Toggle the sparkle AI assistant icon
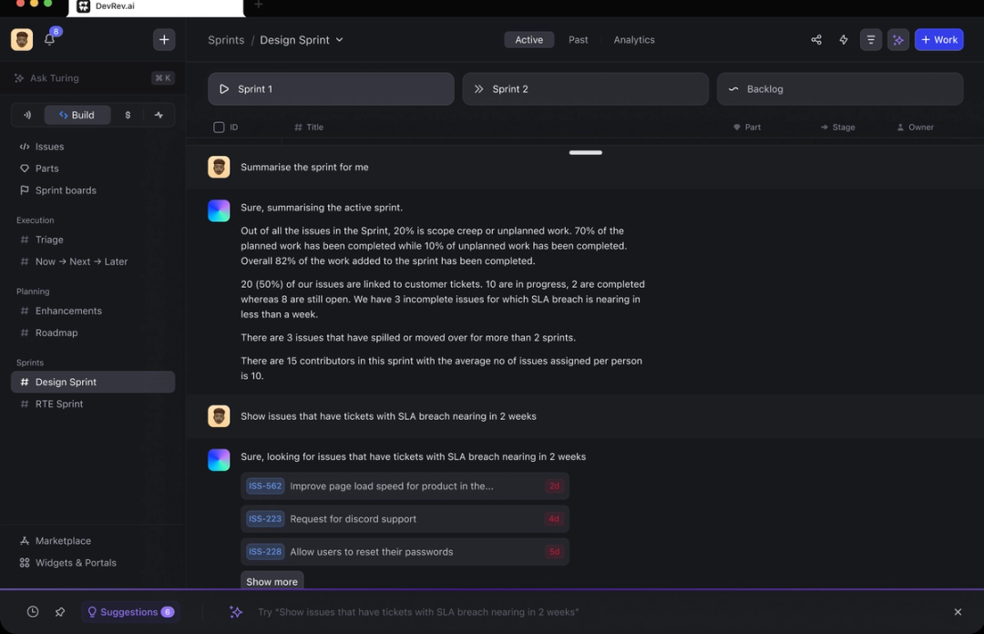 pos(898,39)
